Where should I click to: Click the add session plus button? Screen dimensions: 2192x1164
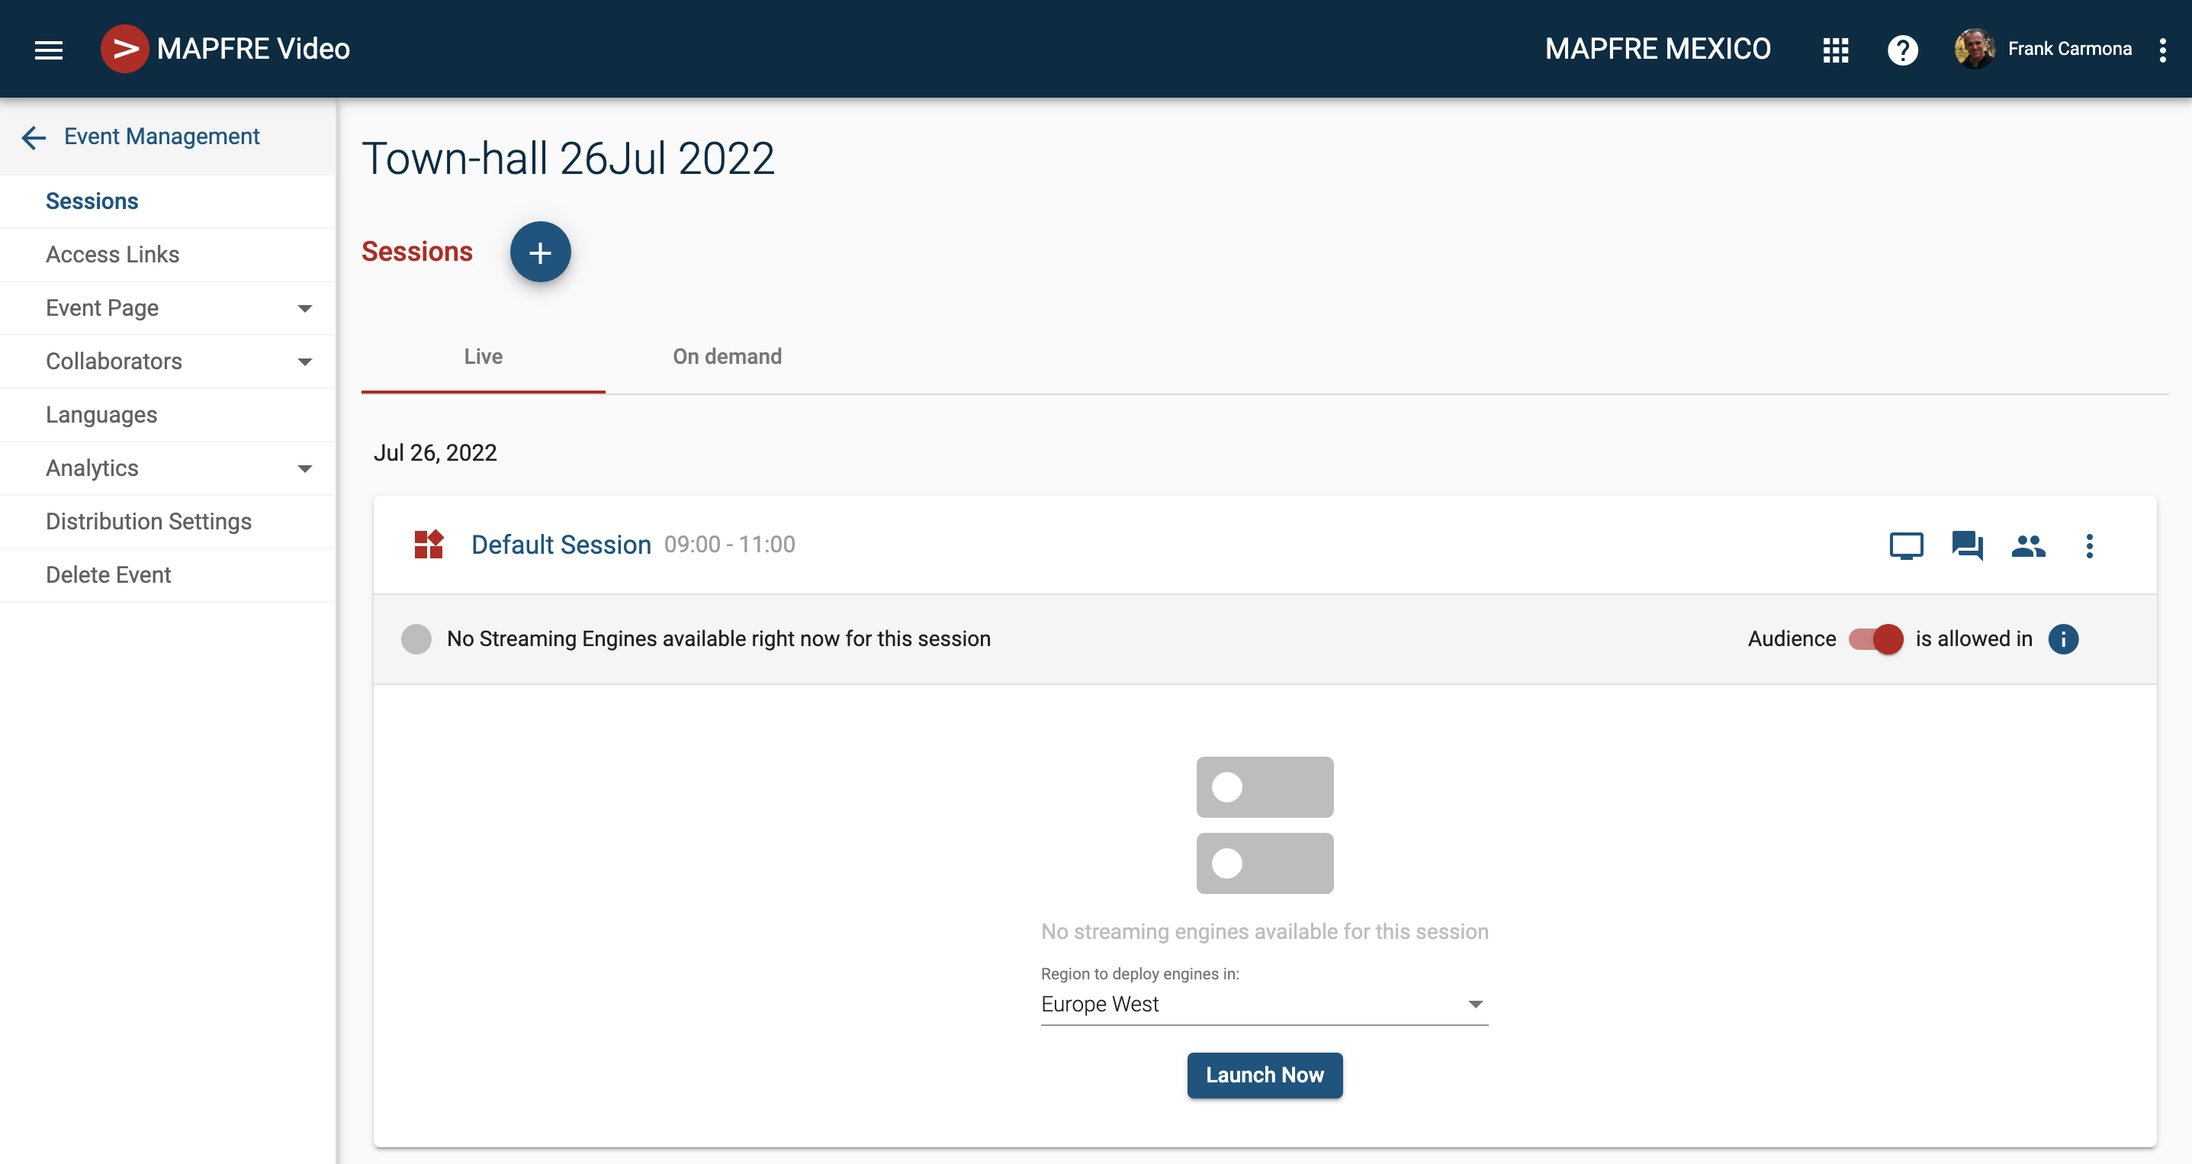539,252
